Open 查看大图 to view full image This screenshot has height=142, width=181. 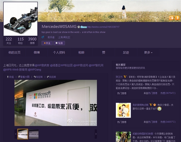click(24, 77)
